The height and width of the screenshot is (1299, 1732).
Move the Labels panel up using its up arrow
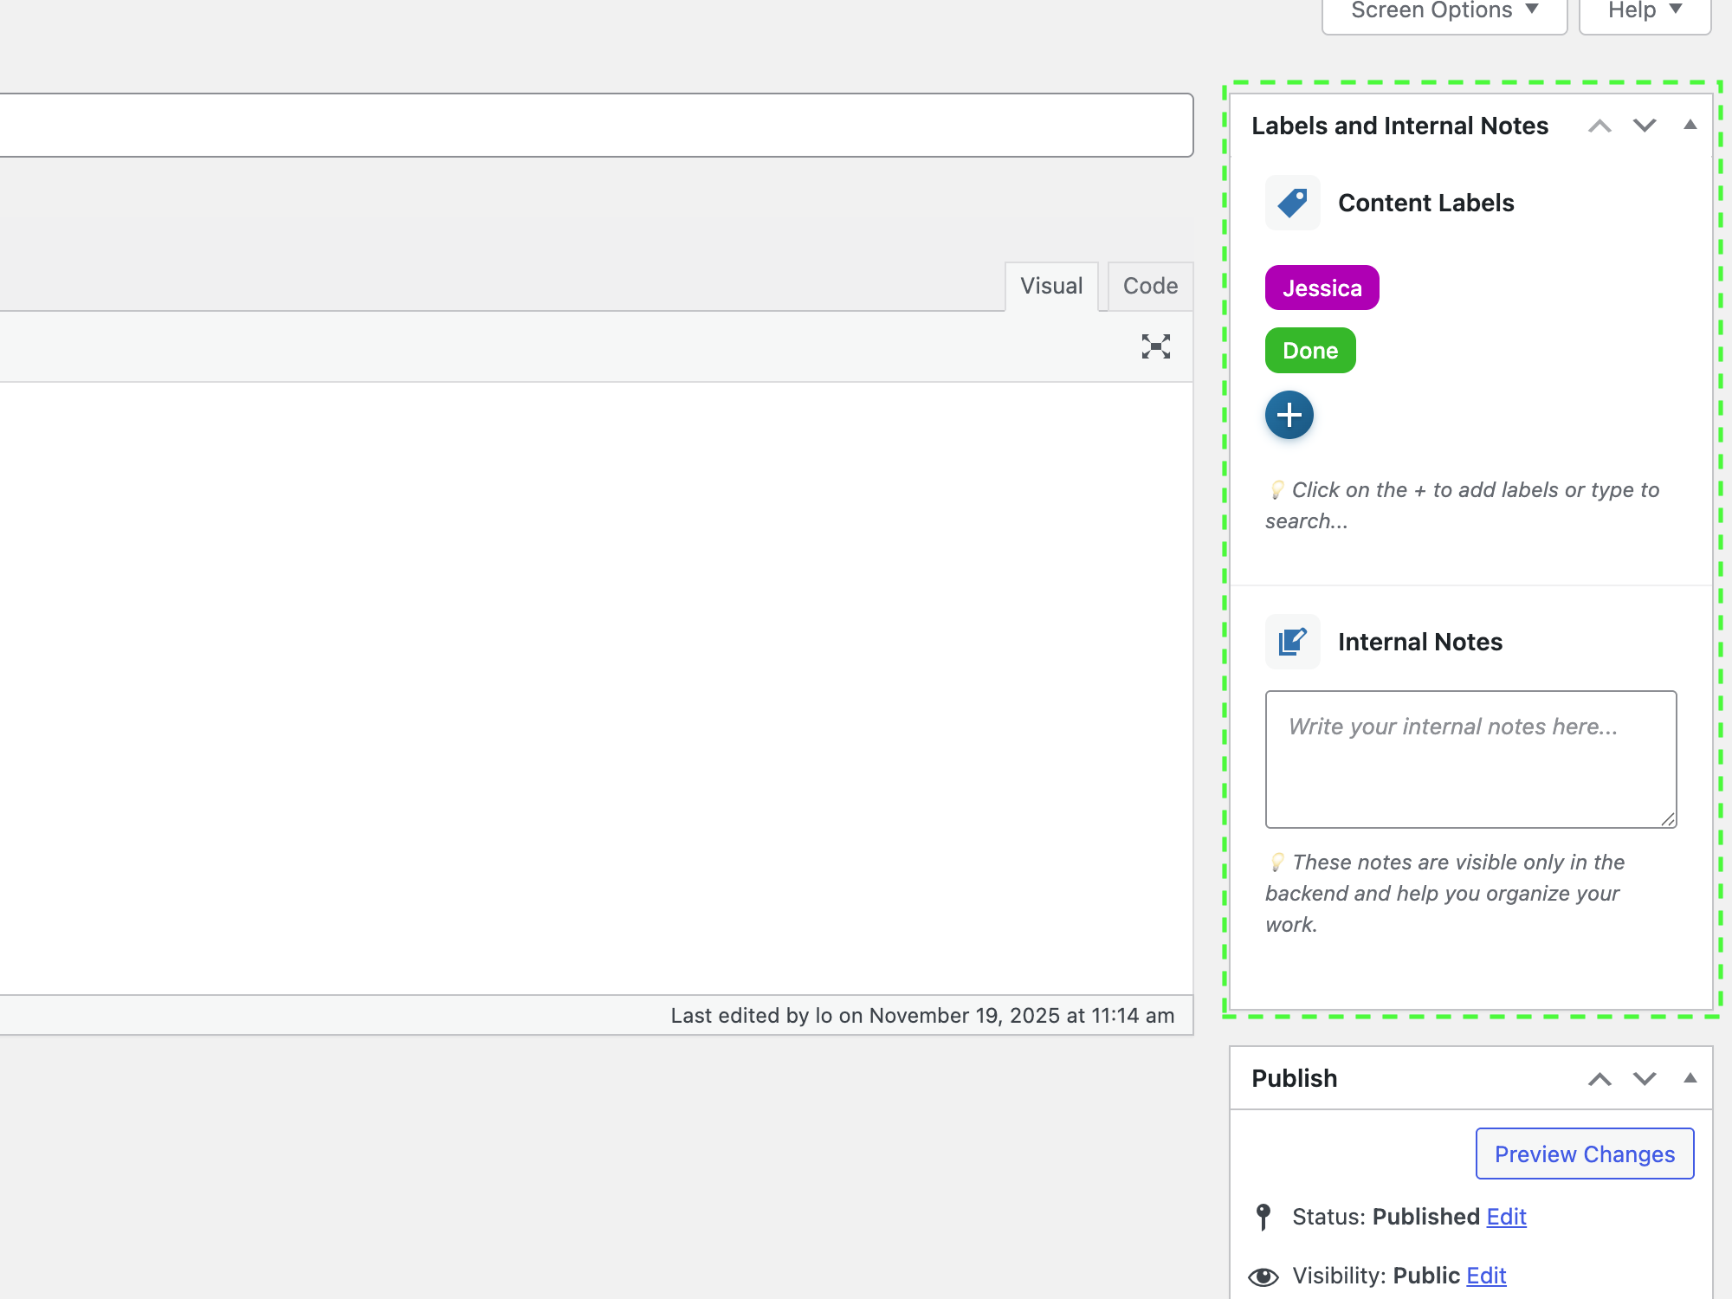1600,126
